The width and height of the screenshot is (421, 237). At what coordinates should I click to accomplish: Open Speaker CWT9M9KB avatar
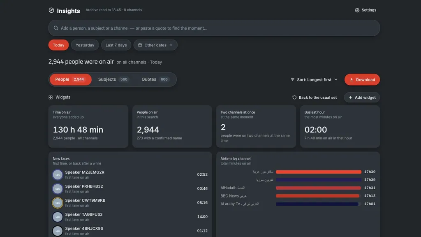pos(58,203)
